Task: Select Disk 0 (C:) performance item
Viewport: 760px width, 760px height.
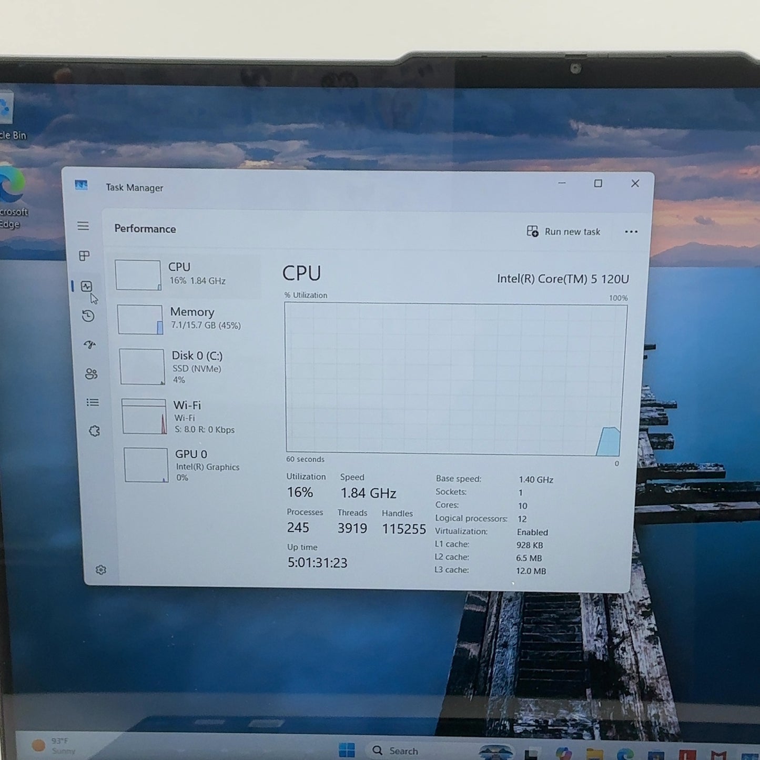Action: pos(190,367)
